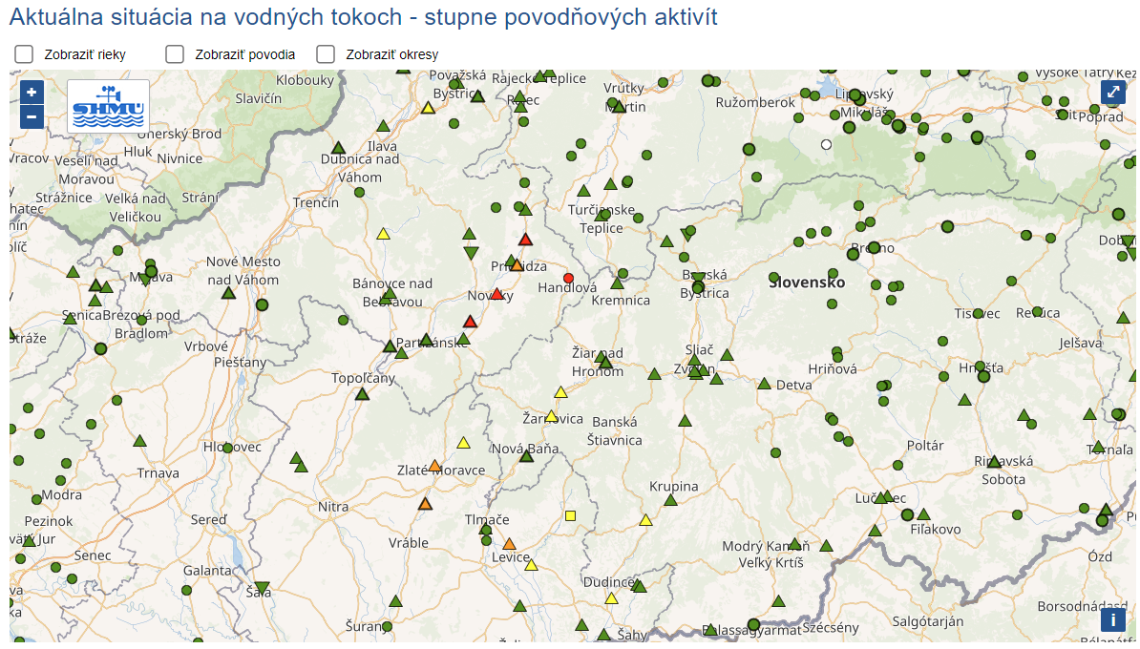Click orange triangle marker above Levice
This screenshot has height=649, width=1140.
pos(509,544)
